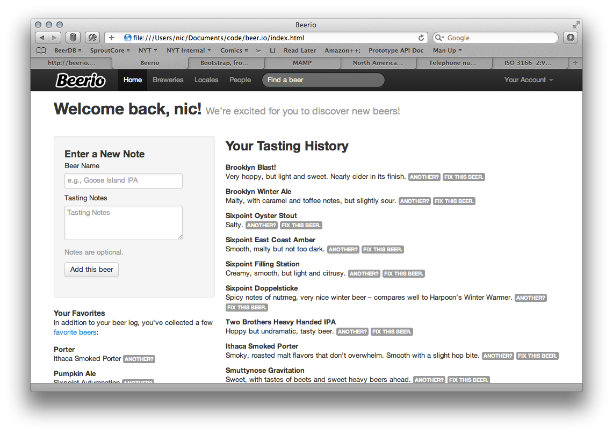Click ANOTHER? for Sixpoint East Coast Amber
The width and height of the screenshot is (613, 434).
343,250
